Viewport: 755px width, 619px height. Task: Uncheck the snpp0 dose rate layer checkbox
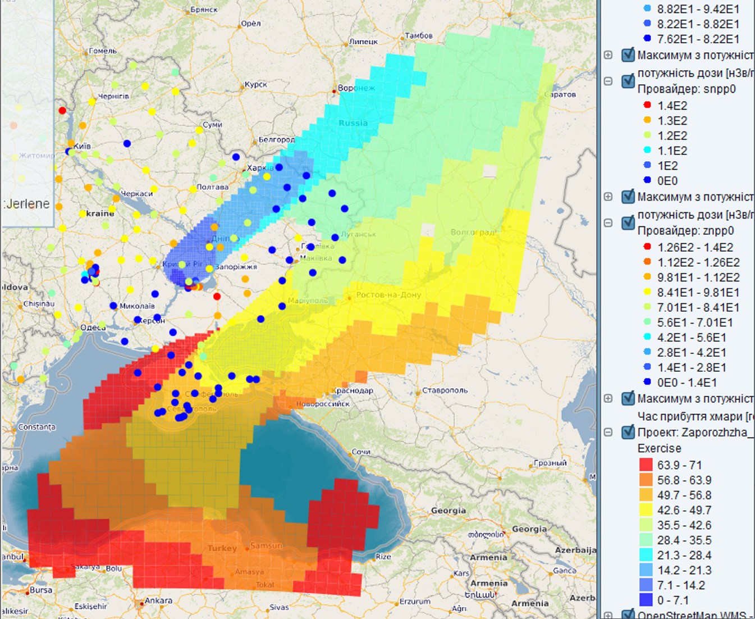628,81
